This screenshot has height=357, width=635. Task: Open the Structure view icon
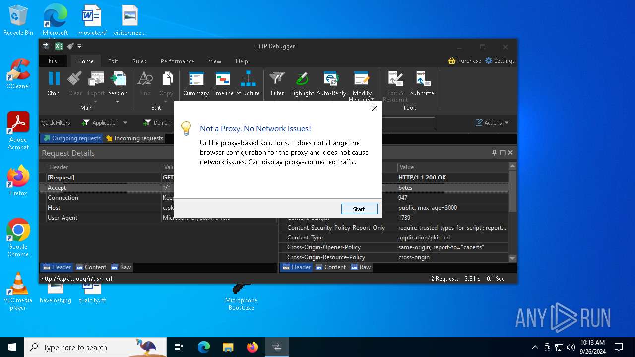click(x=248, y=79)
